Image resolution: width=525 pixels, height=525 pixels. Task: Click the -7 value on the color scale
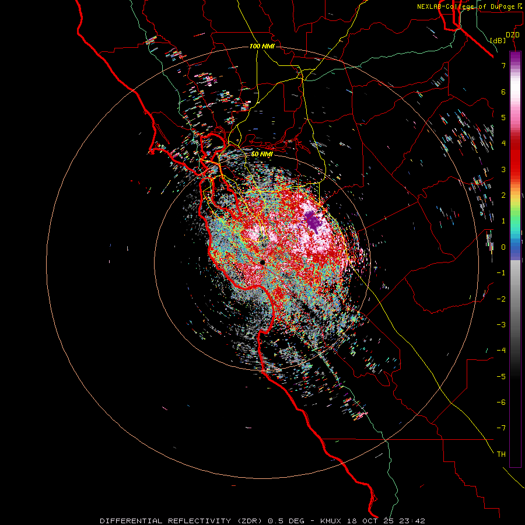point(501,428)
